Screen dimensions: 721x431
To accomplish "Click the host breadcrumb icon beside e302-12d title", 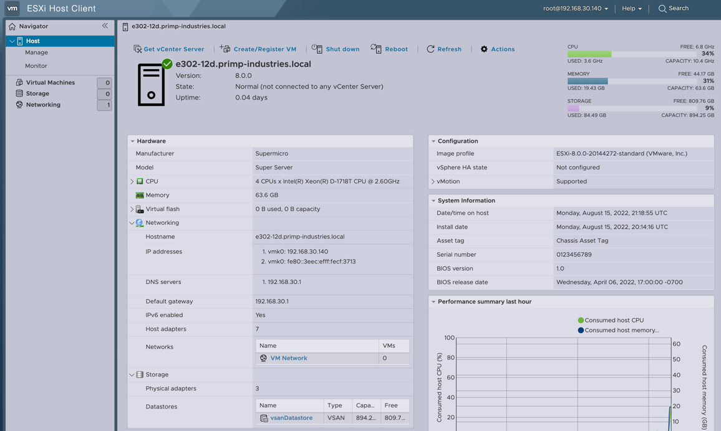I will click(x=125, y=27).
